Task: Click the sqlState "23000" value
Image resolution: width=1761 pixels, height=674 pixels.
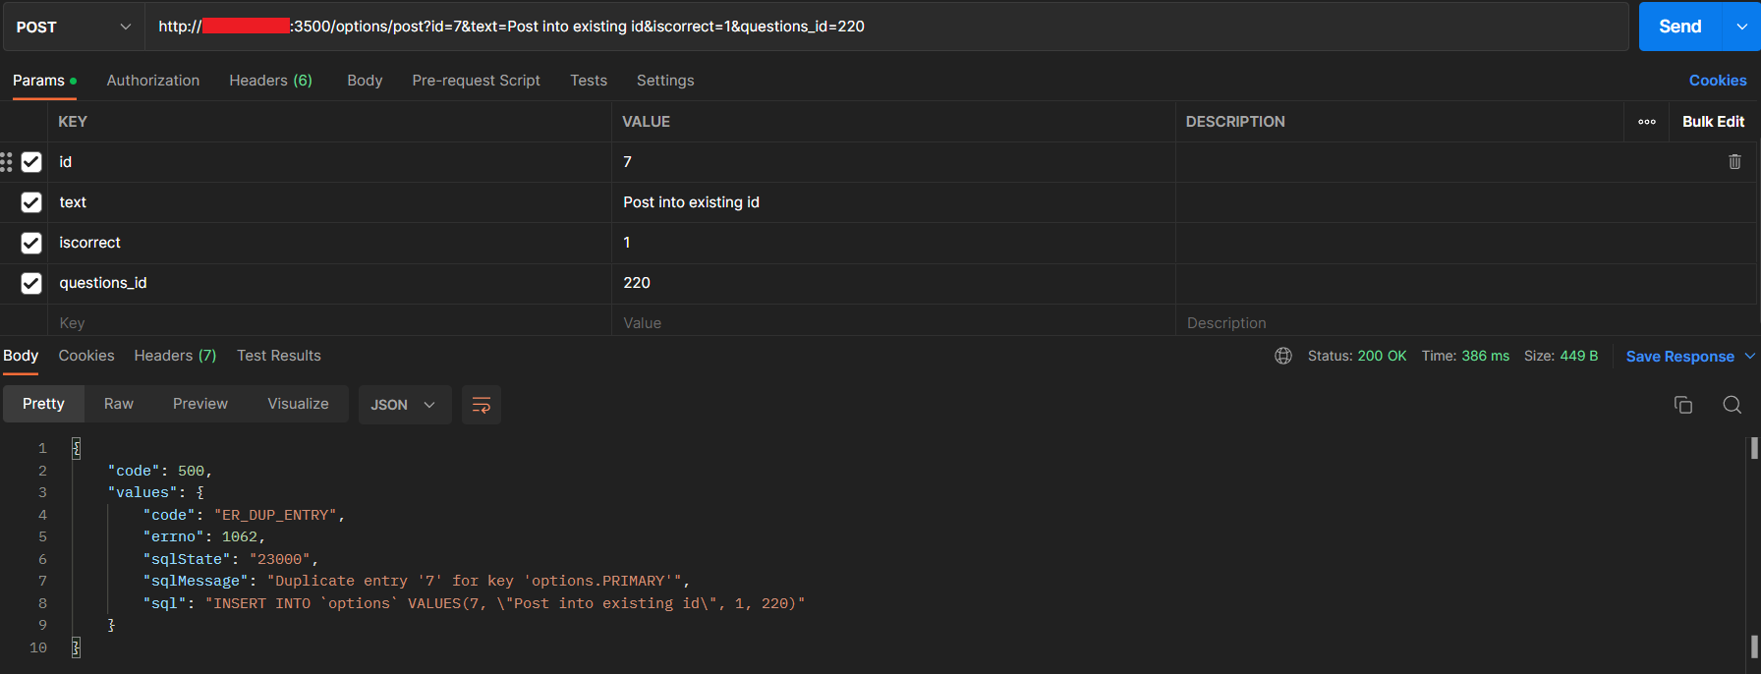Action: coord(280,559)
